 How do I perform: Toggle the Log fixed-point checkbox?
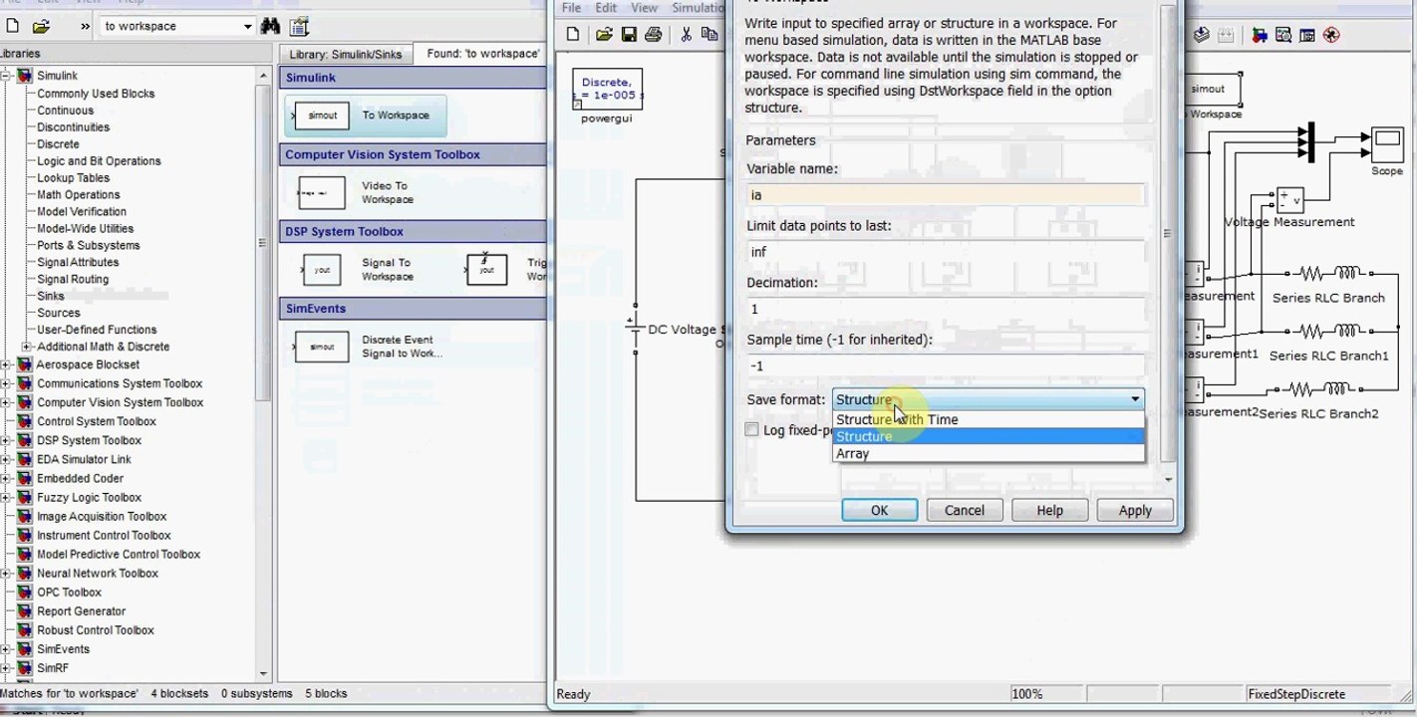click(752, 430)
